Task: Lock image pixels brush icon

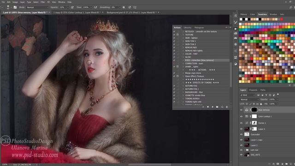Action: point(250,104)
